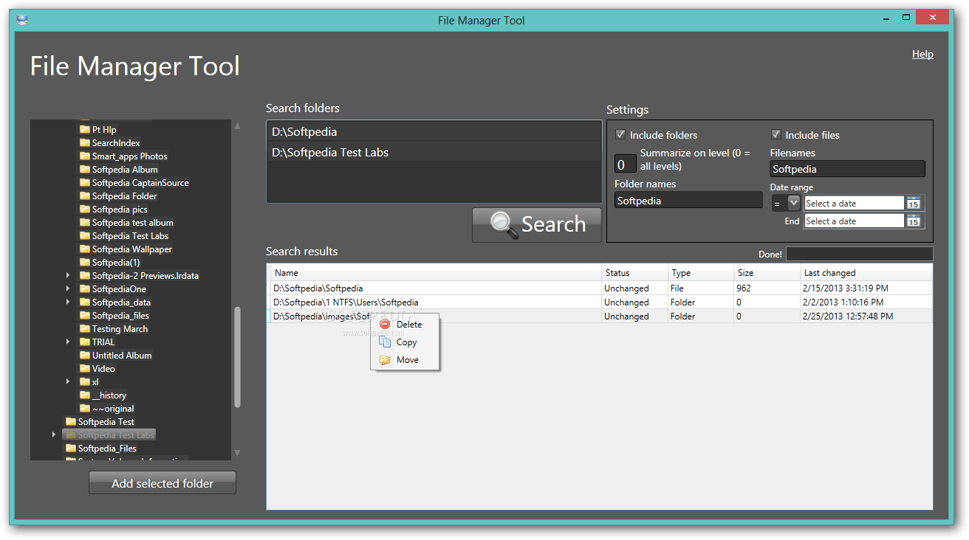Image resolution: width=969 pixels, height=540 pixels.
Task: Select the D:\Softpedia\Softpedia result row
Action: coord(599,288)
